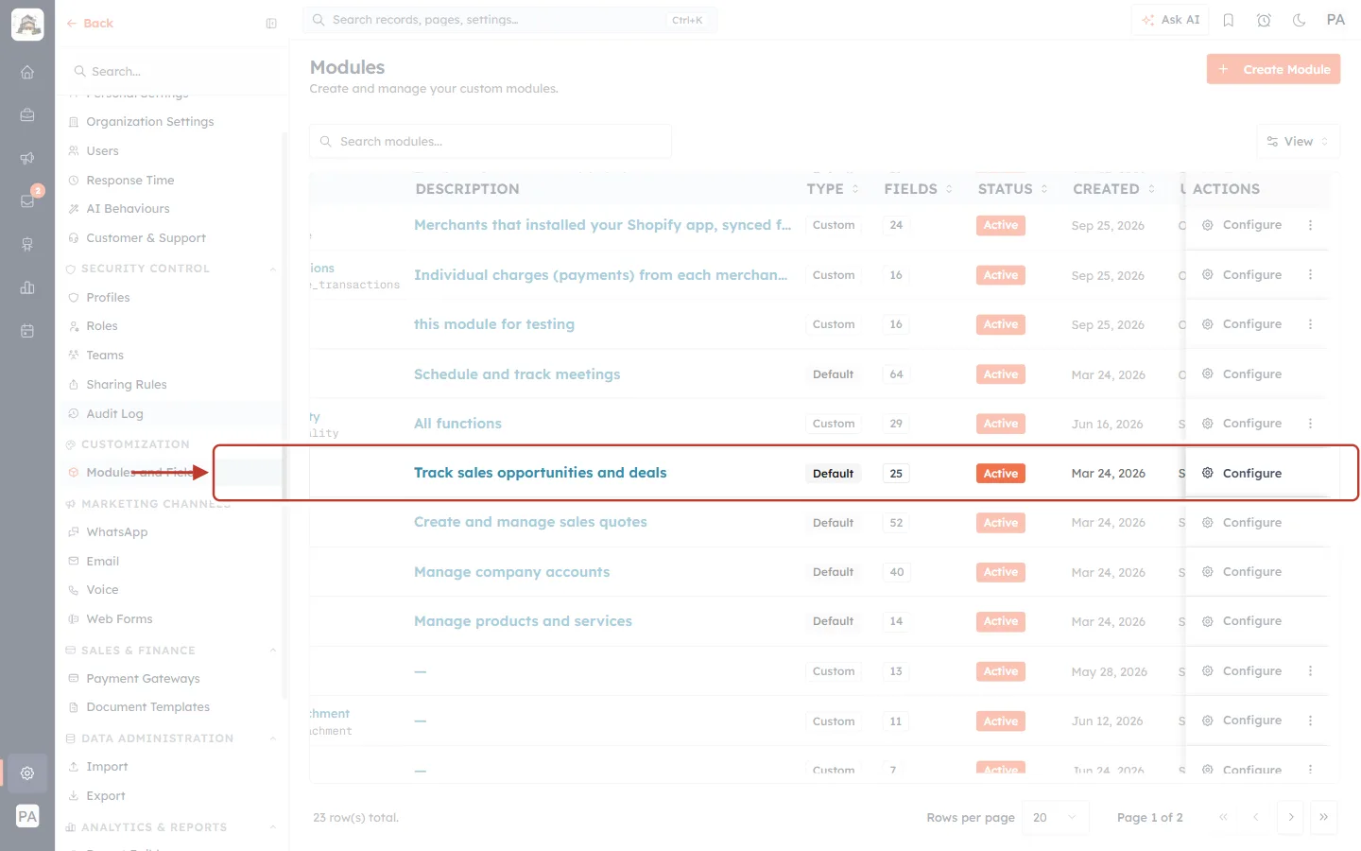Focus the global search records field

[x=510, y=20]
